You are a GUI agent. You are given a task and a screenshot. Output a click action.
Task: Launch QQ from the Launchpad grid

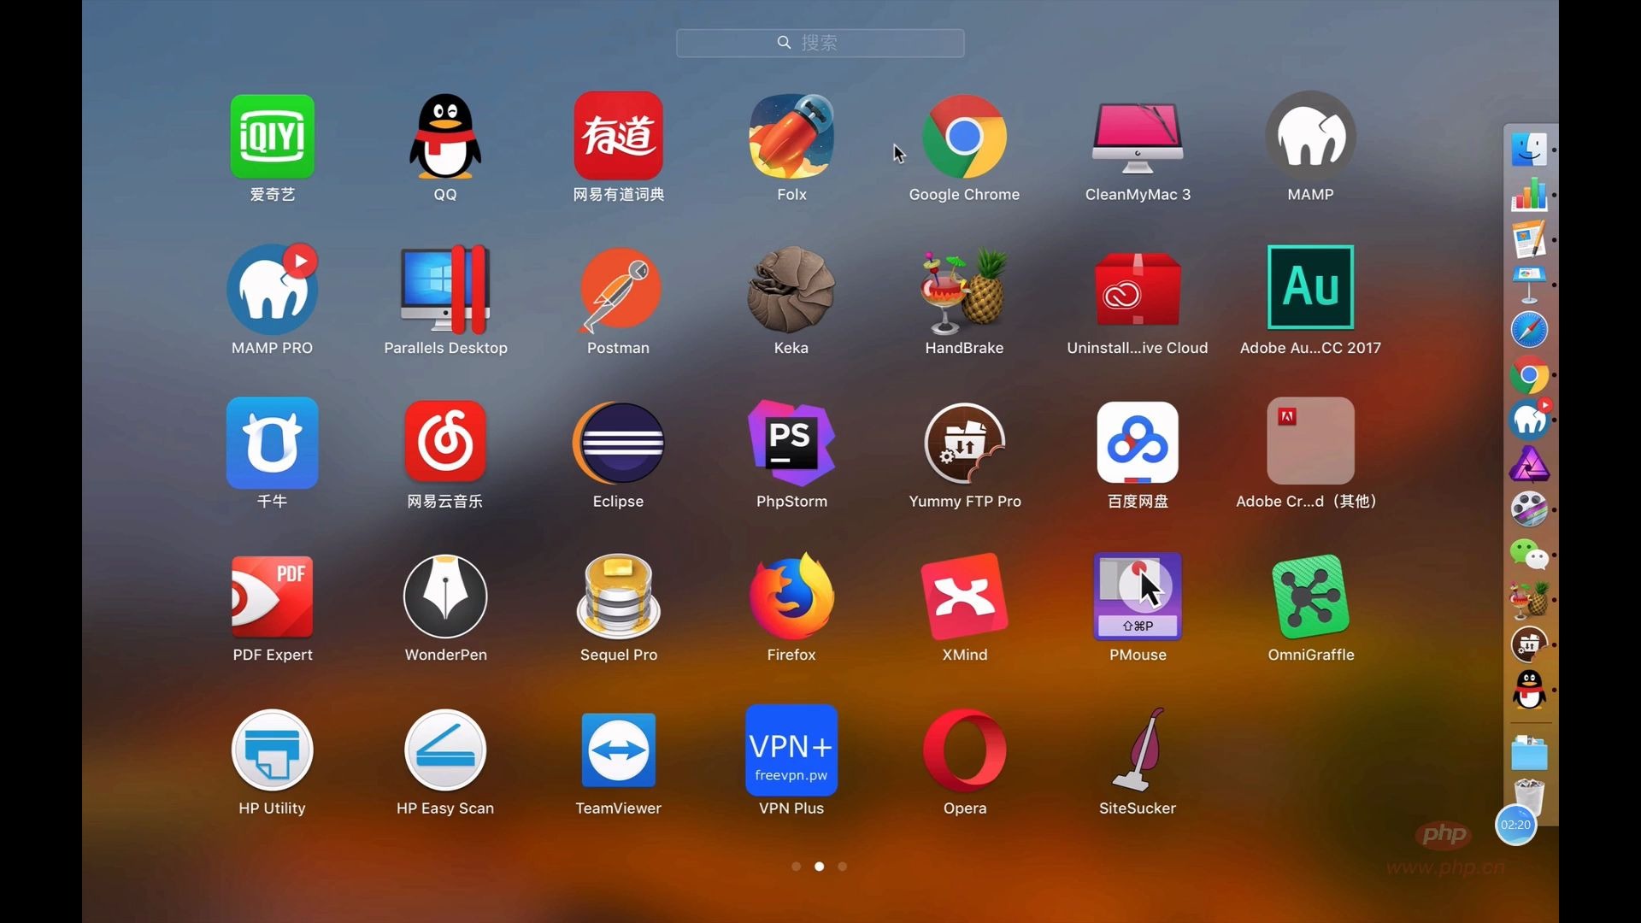(x=445, y=137)
